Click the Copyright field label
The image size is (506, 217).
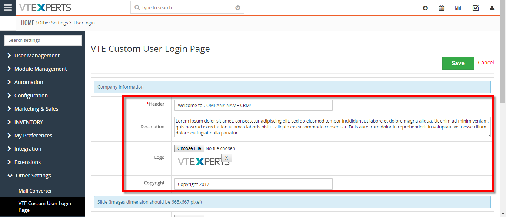(x=154, y=183)
